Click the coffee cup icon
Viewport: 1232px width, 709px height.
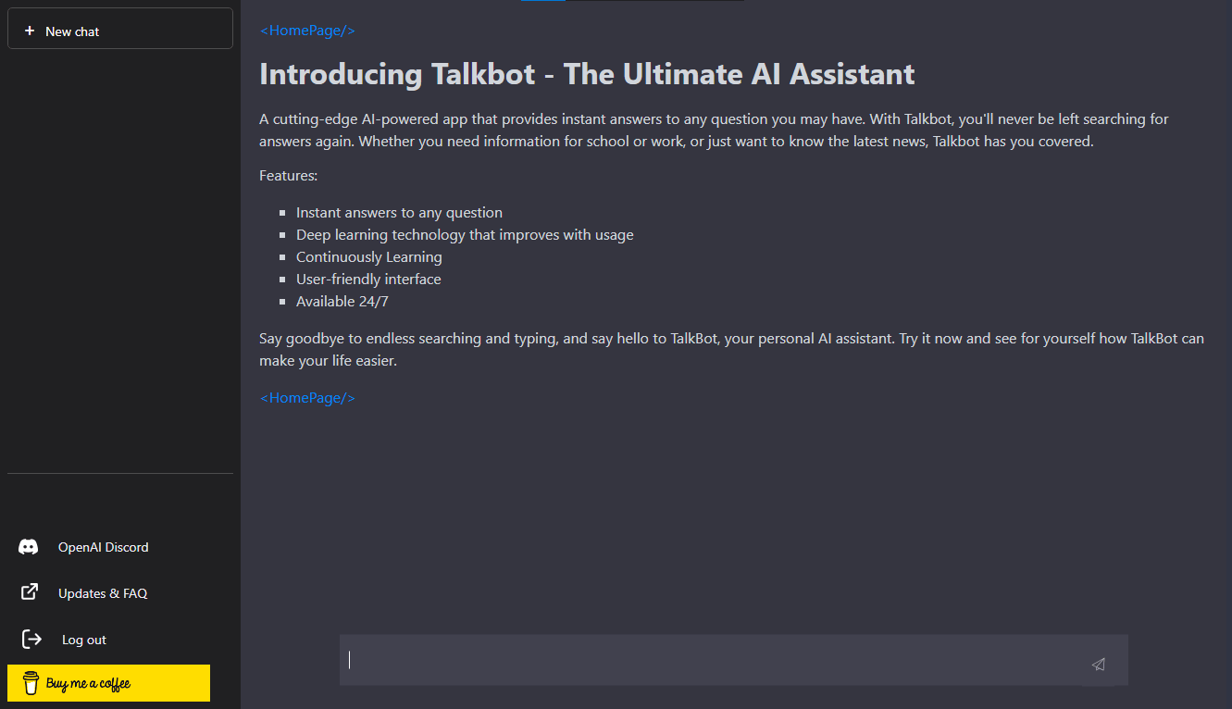(x=31, y=683)
